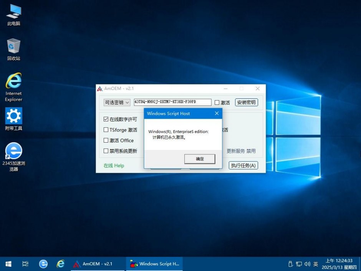The height and width of the screenshot is (271, 361).
Task: Switch to AmOEM - v2.1 taskbar button
Action: 98,264
